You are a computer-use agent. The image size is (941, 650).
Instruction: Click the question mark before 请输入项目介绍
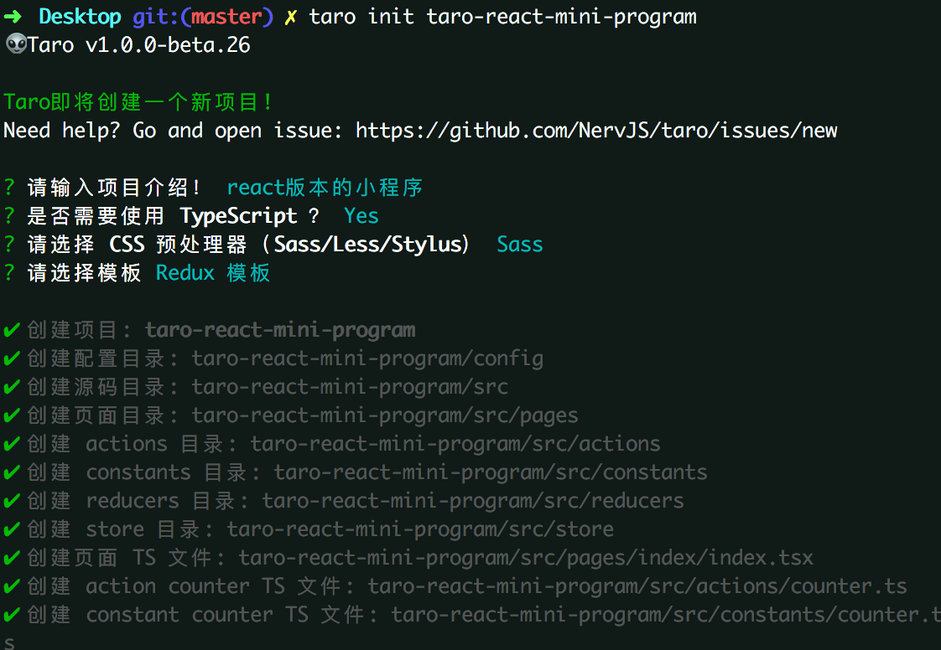pyautogui.click(x=9, y=187)
